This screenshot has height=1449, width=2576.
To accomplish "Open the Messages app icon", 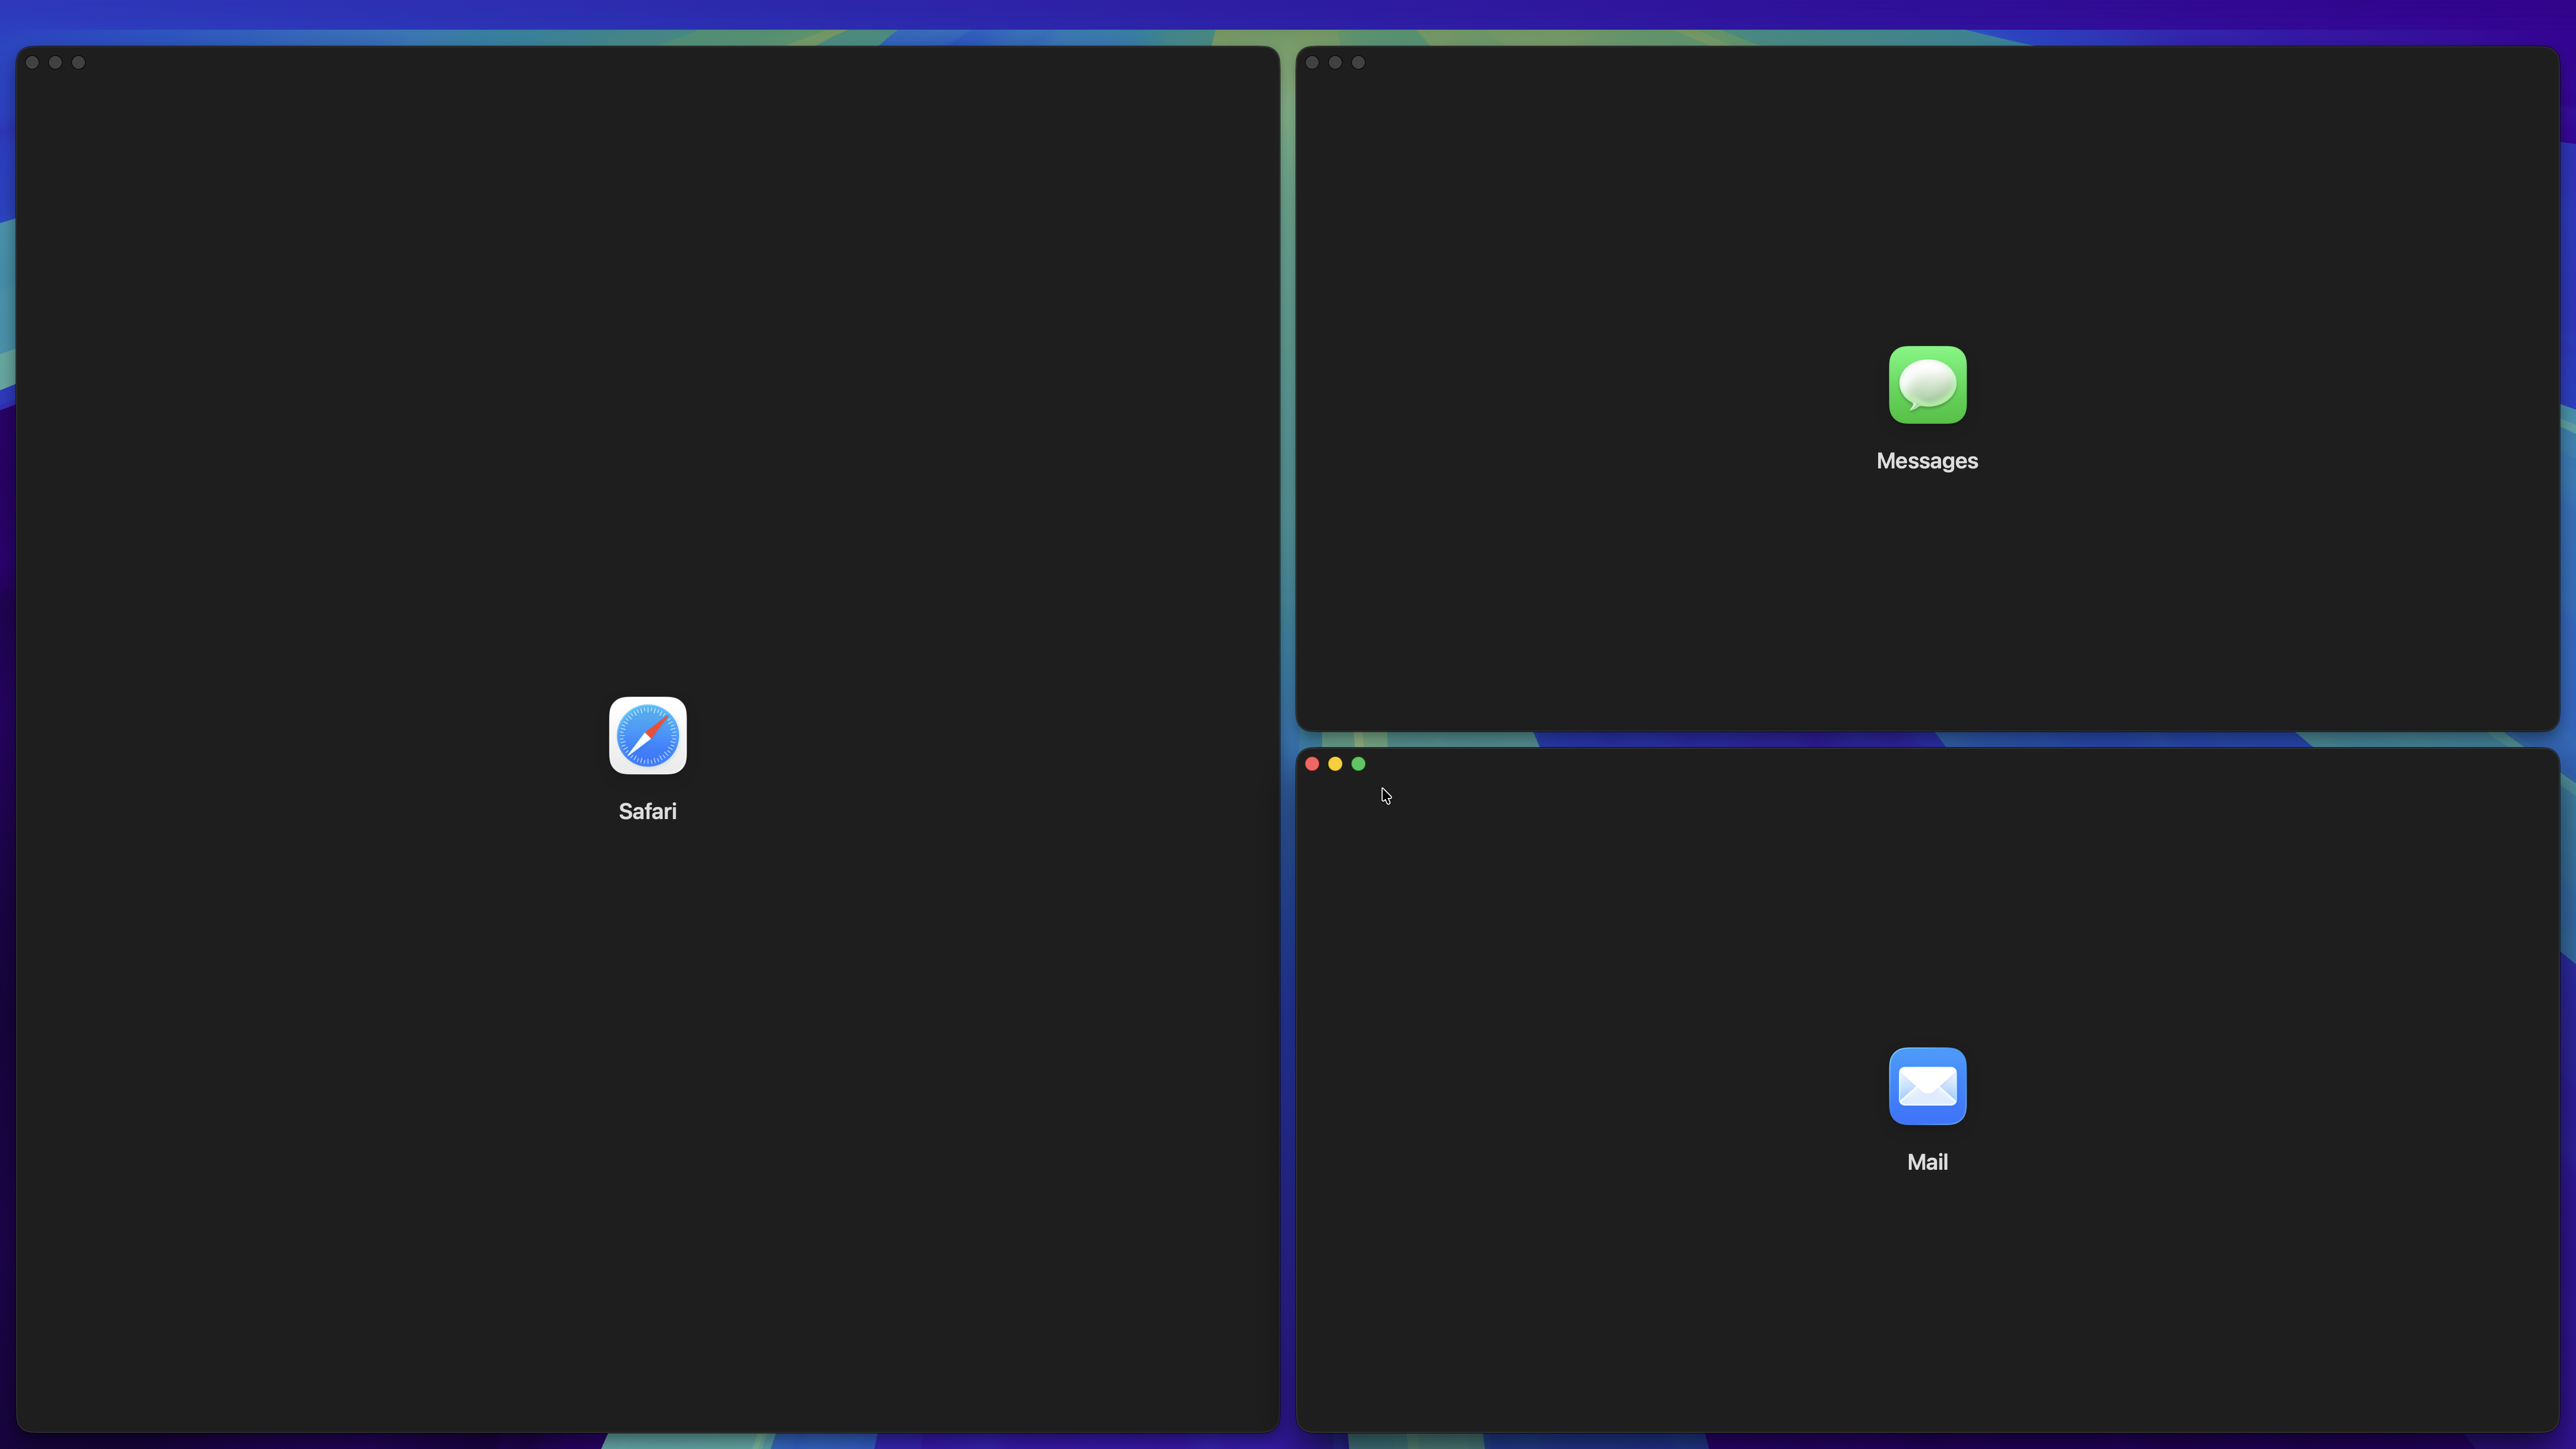I will click(x=1927, y=385).
